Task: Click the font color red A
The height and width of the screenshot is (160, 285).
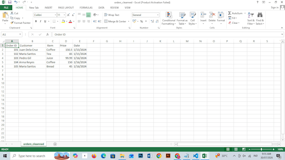Action: [x=70, y=21]
